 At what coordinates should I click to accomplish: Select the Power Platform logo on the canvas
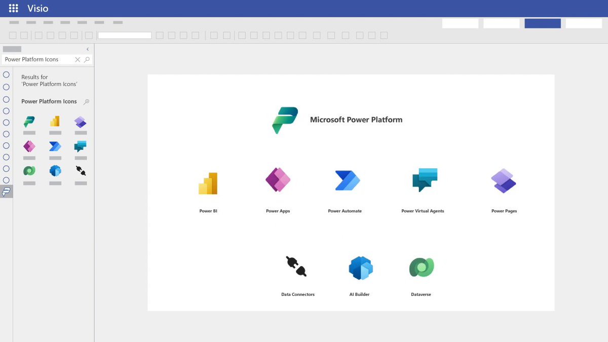[285, 120]
